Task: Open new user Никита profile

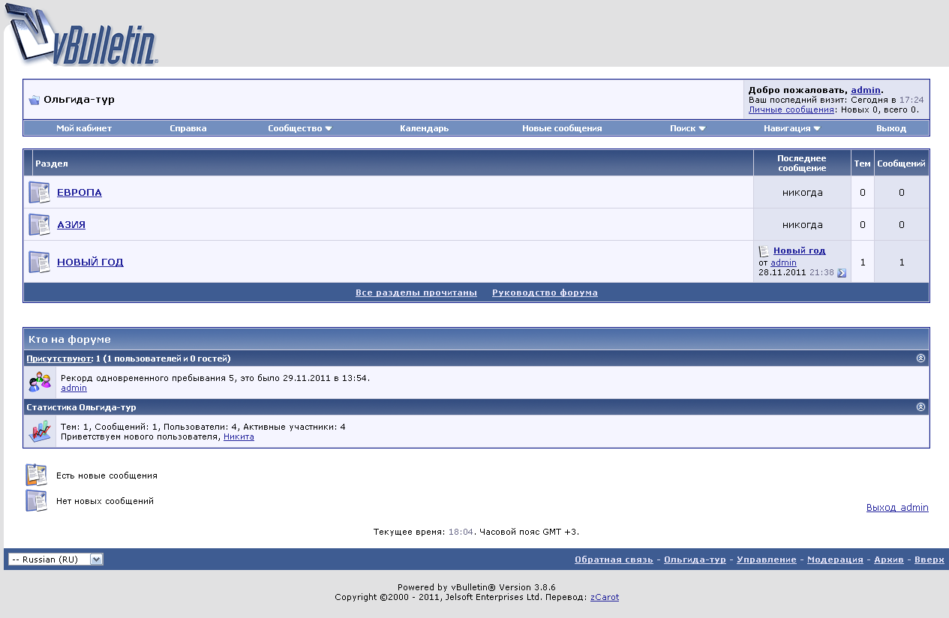Action: 239,436
